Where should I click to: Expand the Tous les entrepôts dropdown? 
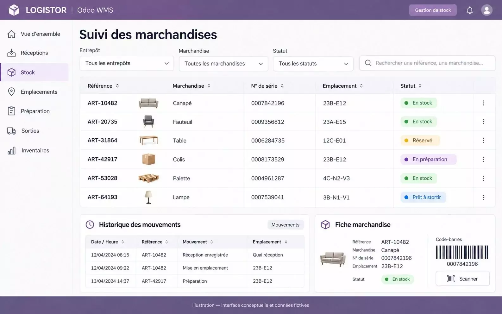coord(127,63)
